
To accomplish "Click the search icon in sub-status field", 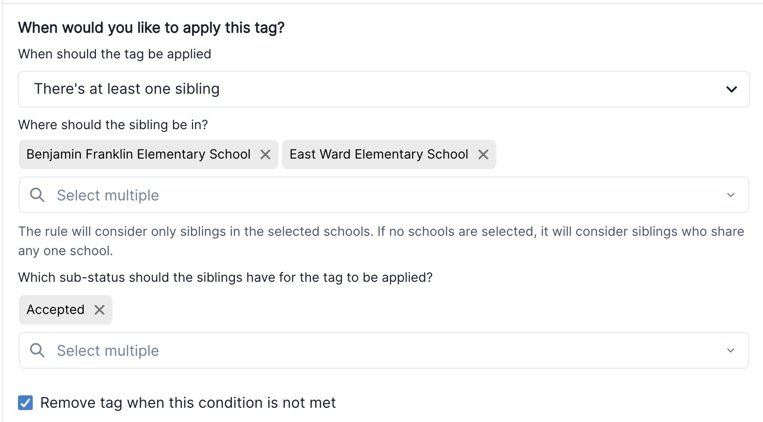I will click(37, 350).
